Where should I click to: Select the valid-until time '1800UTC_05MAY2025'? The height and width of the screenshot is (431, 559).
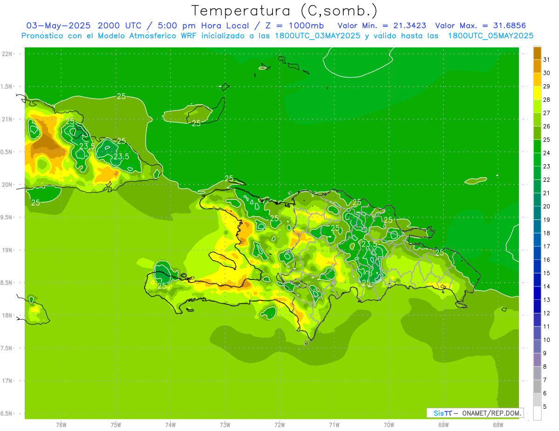pyautogui.click(x=491, y=36)
